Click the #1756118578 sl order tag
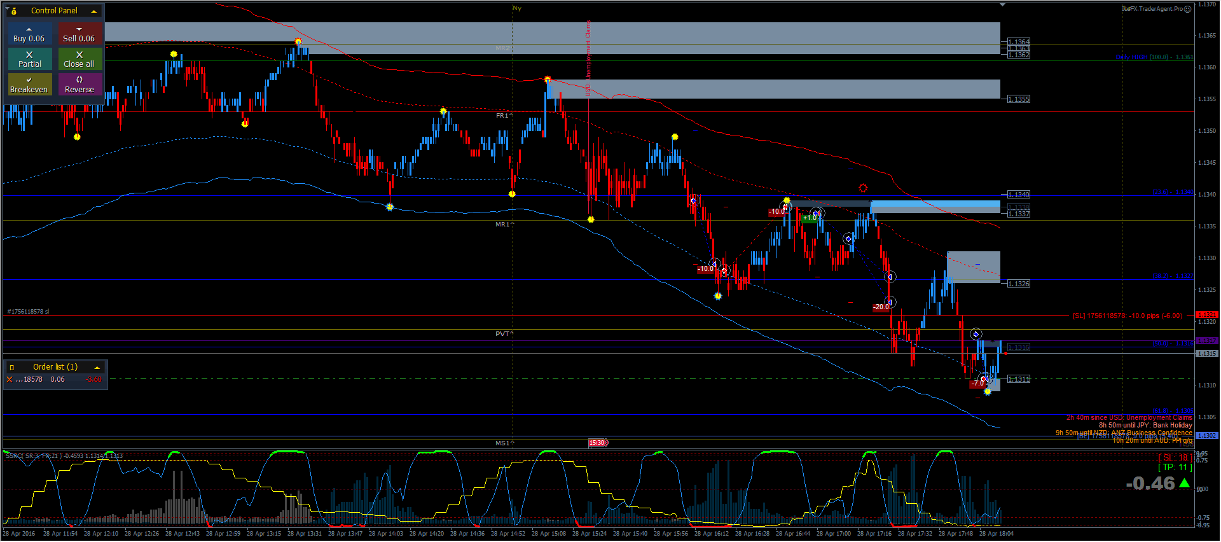The image size is (1221, 542). point(29,312)
